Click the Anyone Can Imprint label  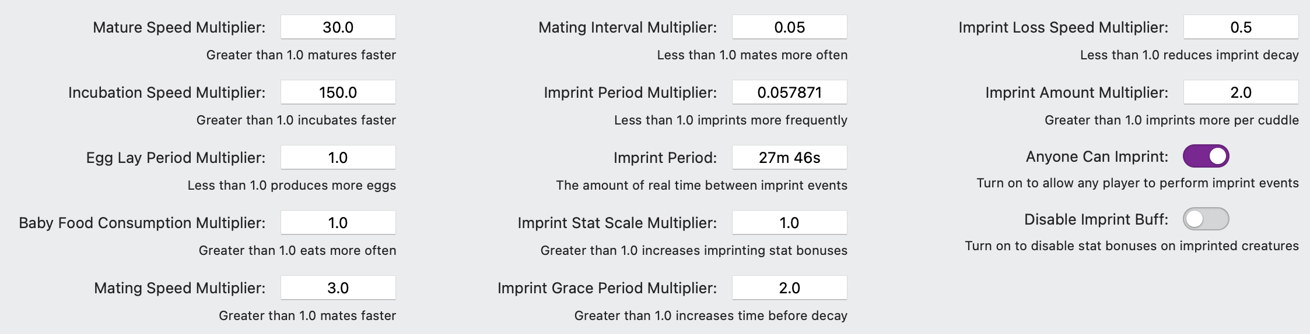[1097, 157]
